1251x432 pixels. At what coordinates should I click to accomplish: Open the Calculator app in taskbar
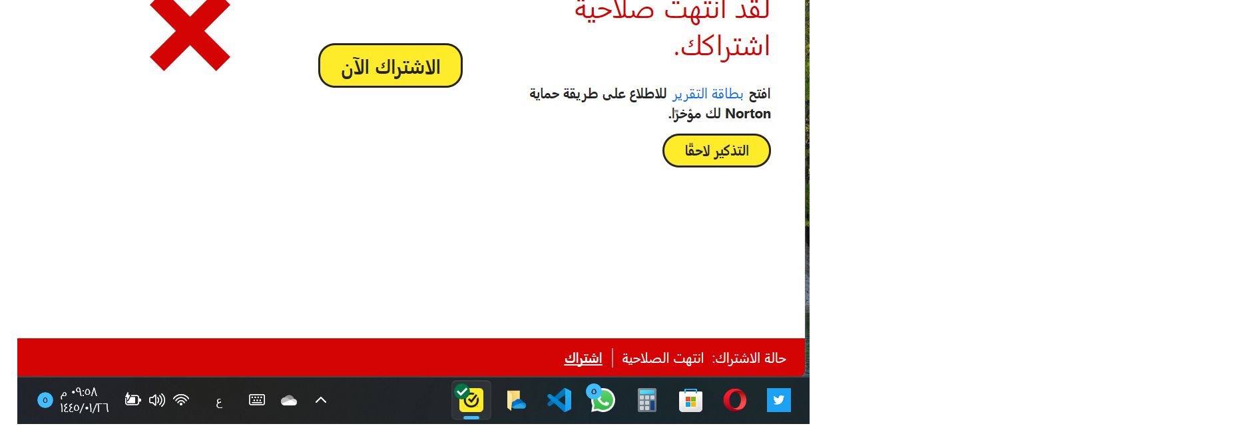(647, 400)
